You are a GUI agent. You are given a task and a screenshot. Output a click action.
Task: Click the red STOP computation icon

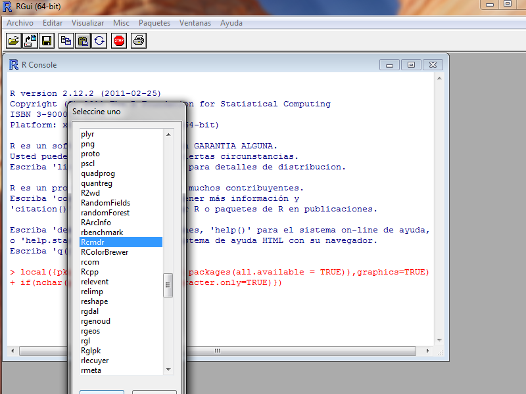(x=119, y=41)
